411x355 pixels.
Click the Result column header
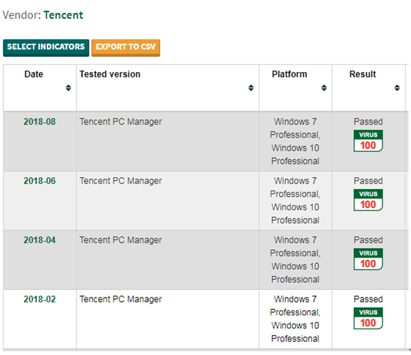362,74
